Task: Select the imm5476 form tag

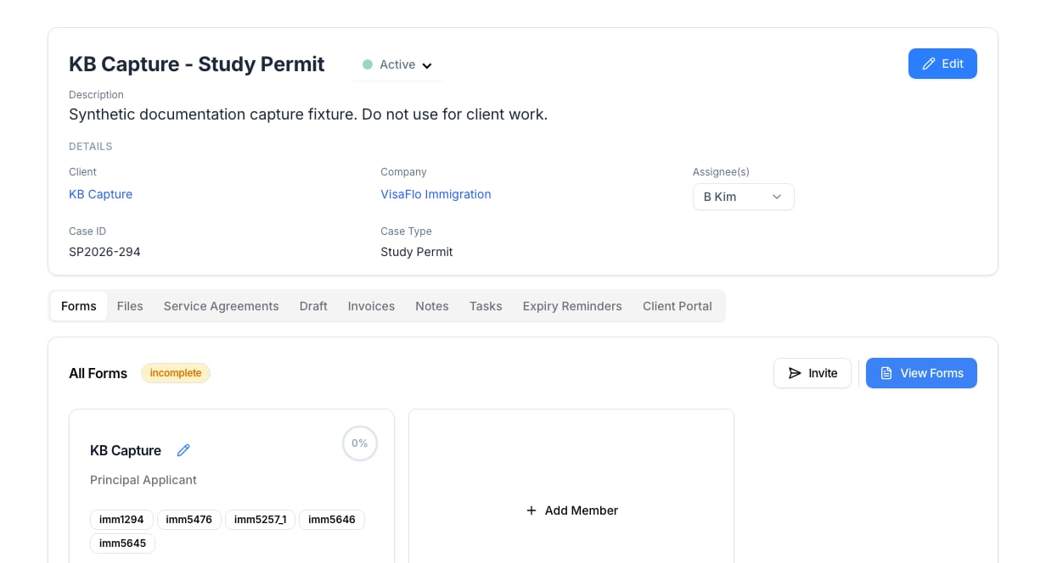Action: pos(189,520)
